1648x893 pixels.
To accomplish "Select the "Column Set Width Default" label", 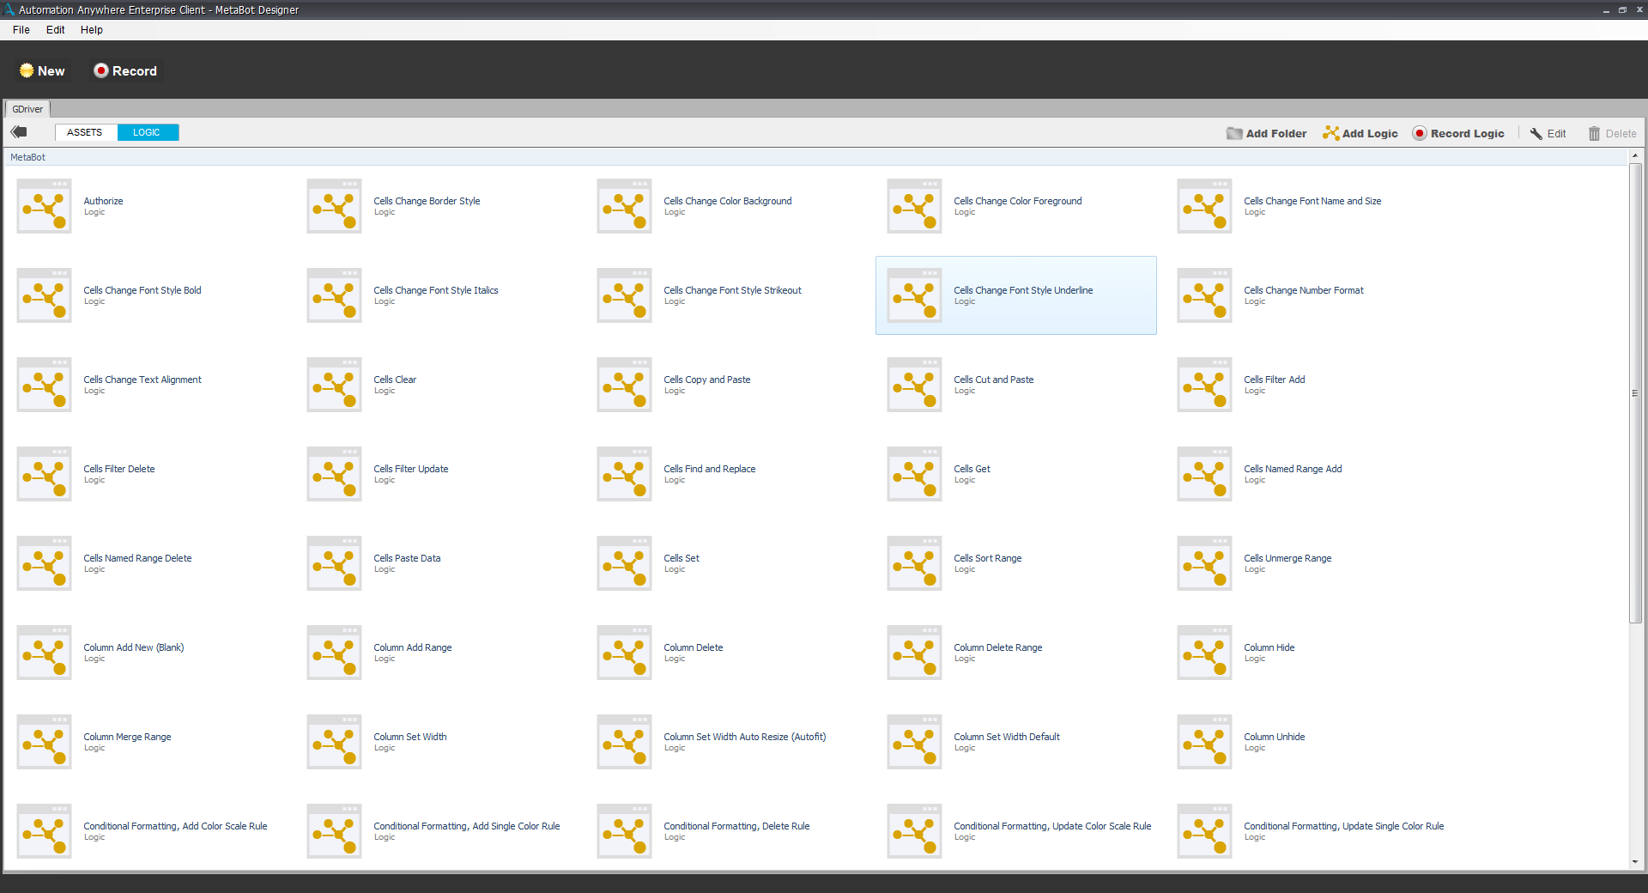I will click(1007, 737).
